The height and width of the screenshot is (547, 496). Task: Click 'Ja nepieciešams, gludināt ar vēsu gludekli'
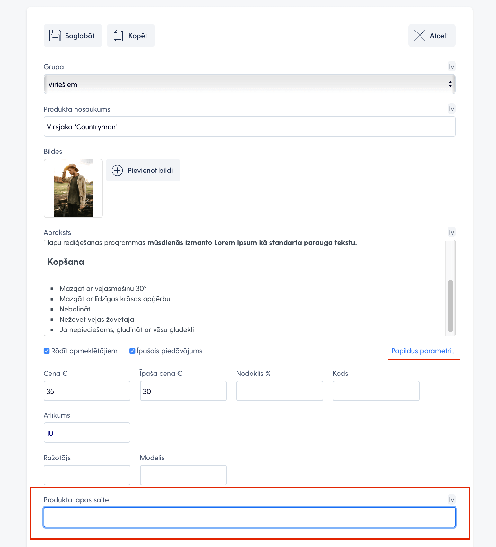click(x=127, y=329)
